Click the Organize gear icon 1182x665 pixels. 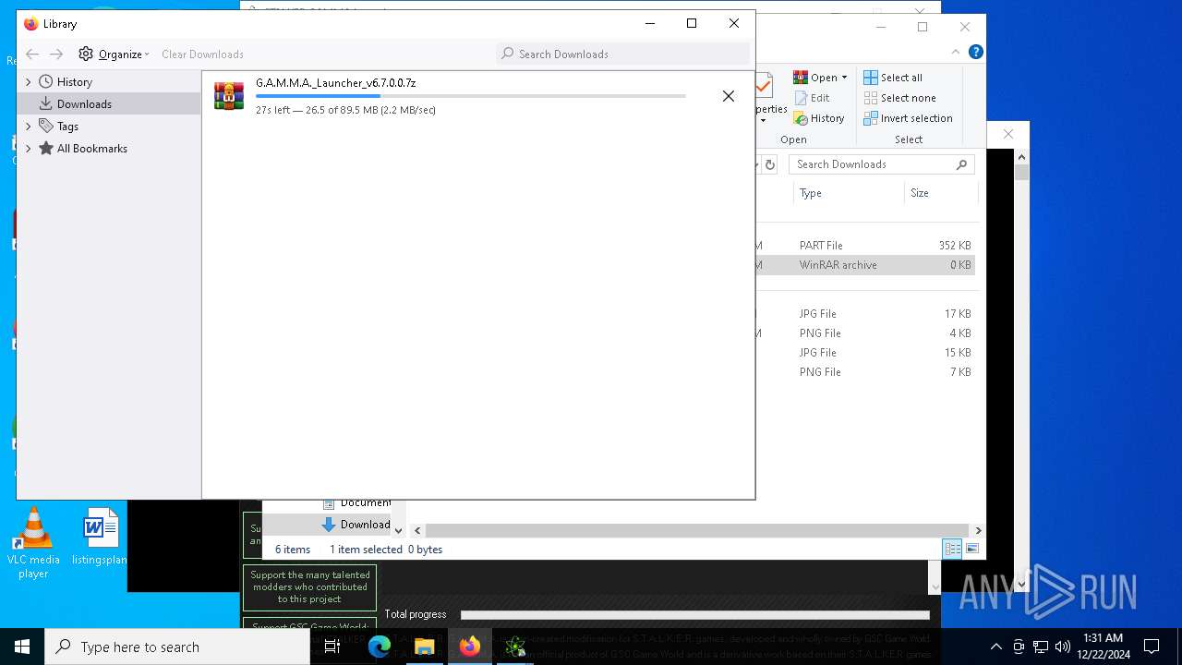click(x=86, y=54)
